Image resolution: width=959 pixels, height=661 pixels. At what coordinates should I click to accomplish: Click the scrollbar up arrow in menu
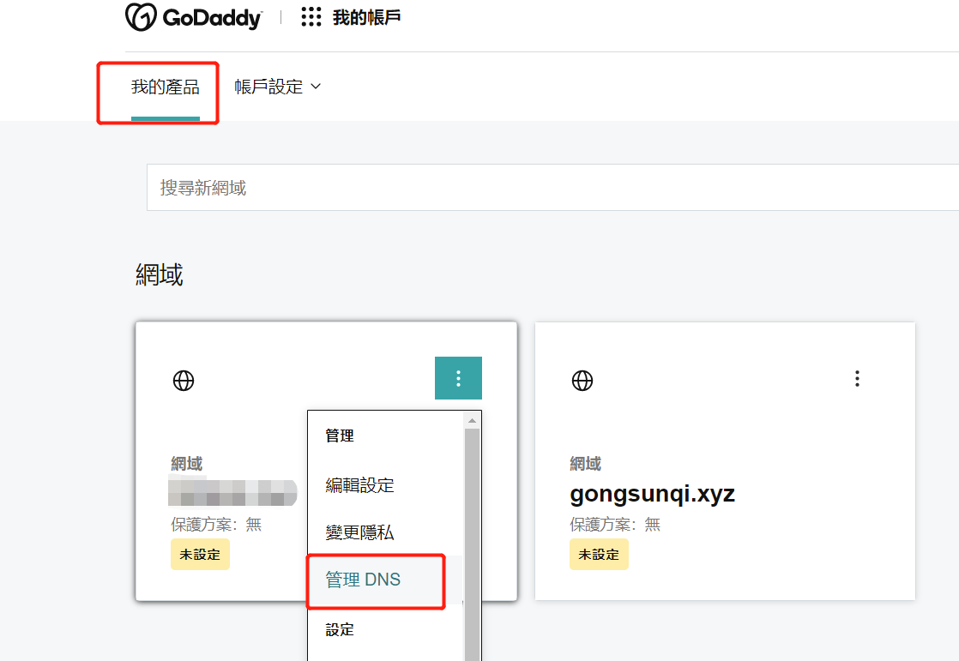click(472, 421)
